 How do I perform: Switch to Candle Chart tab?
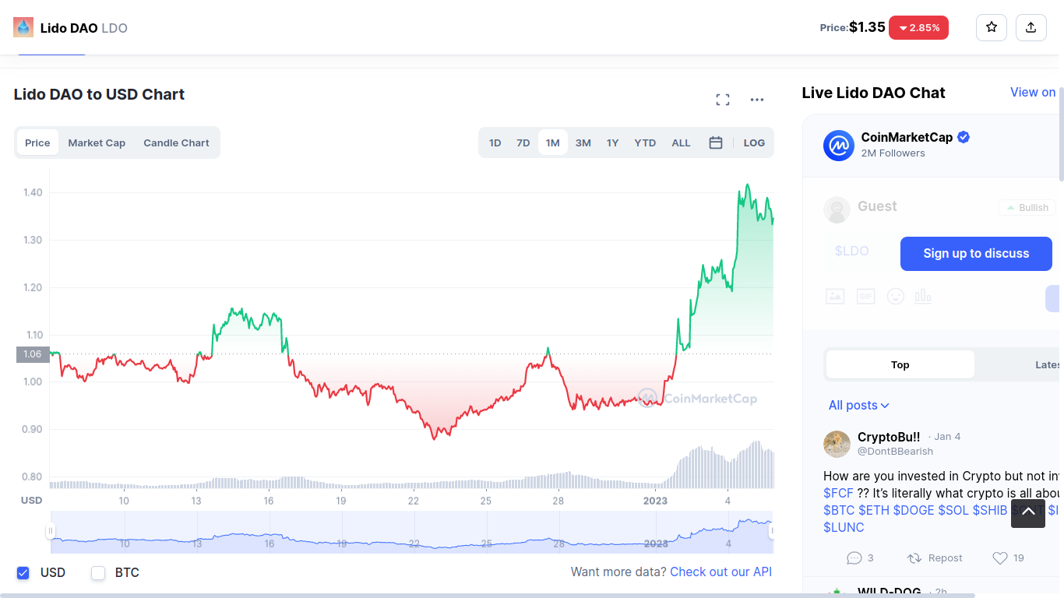[176, 142]
